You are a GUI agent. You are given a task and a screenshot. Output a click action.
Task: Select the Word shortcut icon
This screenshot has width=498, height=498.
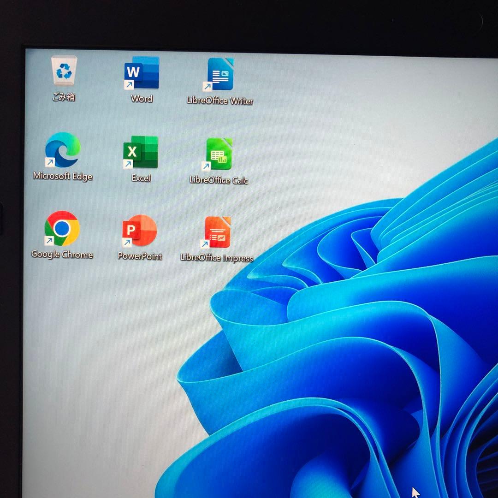(x=142, y=73)
